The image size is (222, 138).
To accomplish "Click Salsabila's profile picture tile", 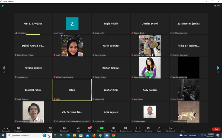I will [150, 68].
